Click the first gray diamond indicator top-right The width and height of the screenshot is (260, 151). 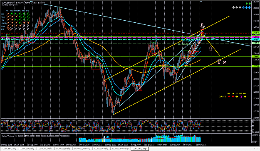[233, 7]
